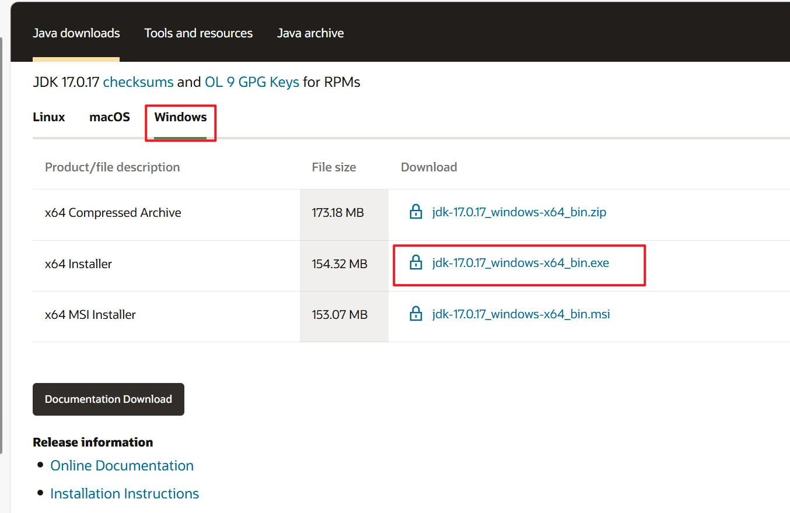Click the lock icon beside the .exe download

pyautogui.click(x=415, y=262)
